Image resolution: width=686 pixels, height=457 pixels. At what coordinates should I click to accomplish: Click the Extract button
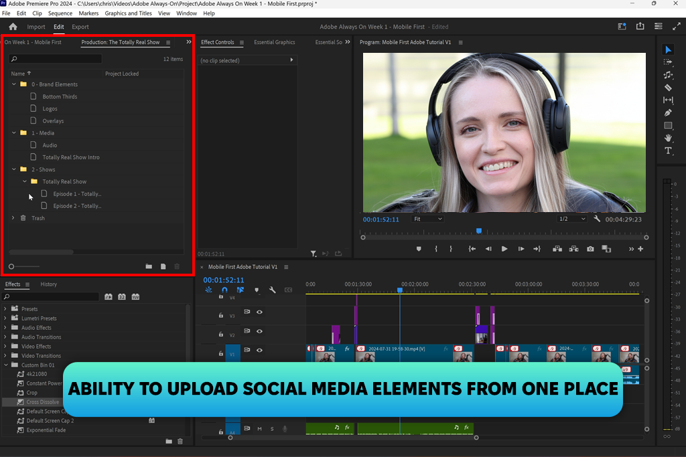[573, 249]
